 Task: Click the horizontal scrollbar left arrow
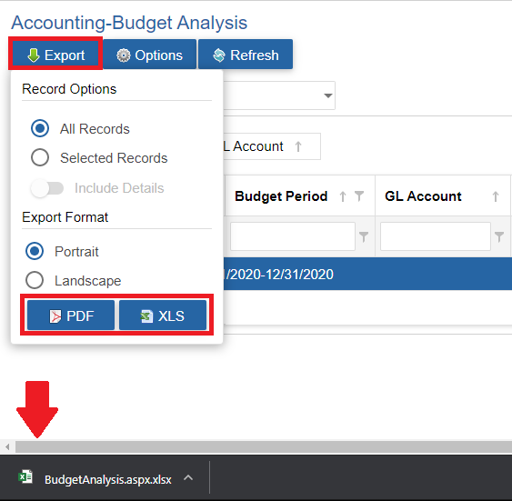click(7, 446)
